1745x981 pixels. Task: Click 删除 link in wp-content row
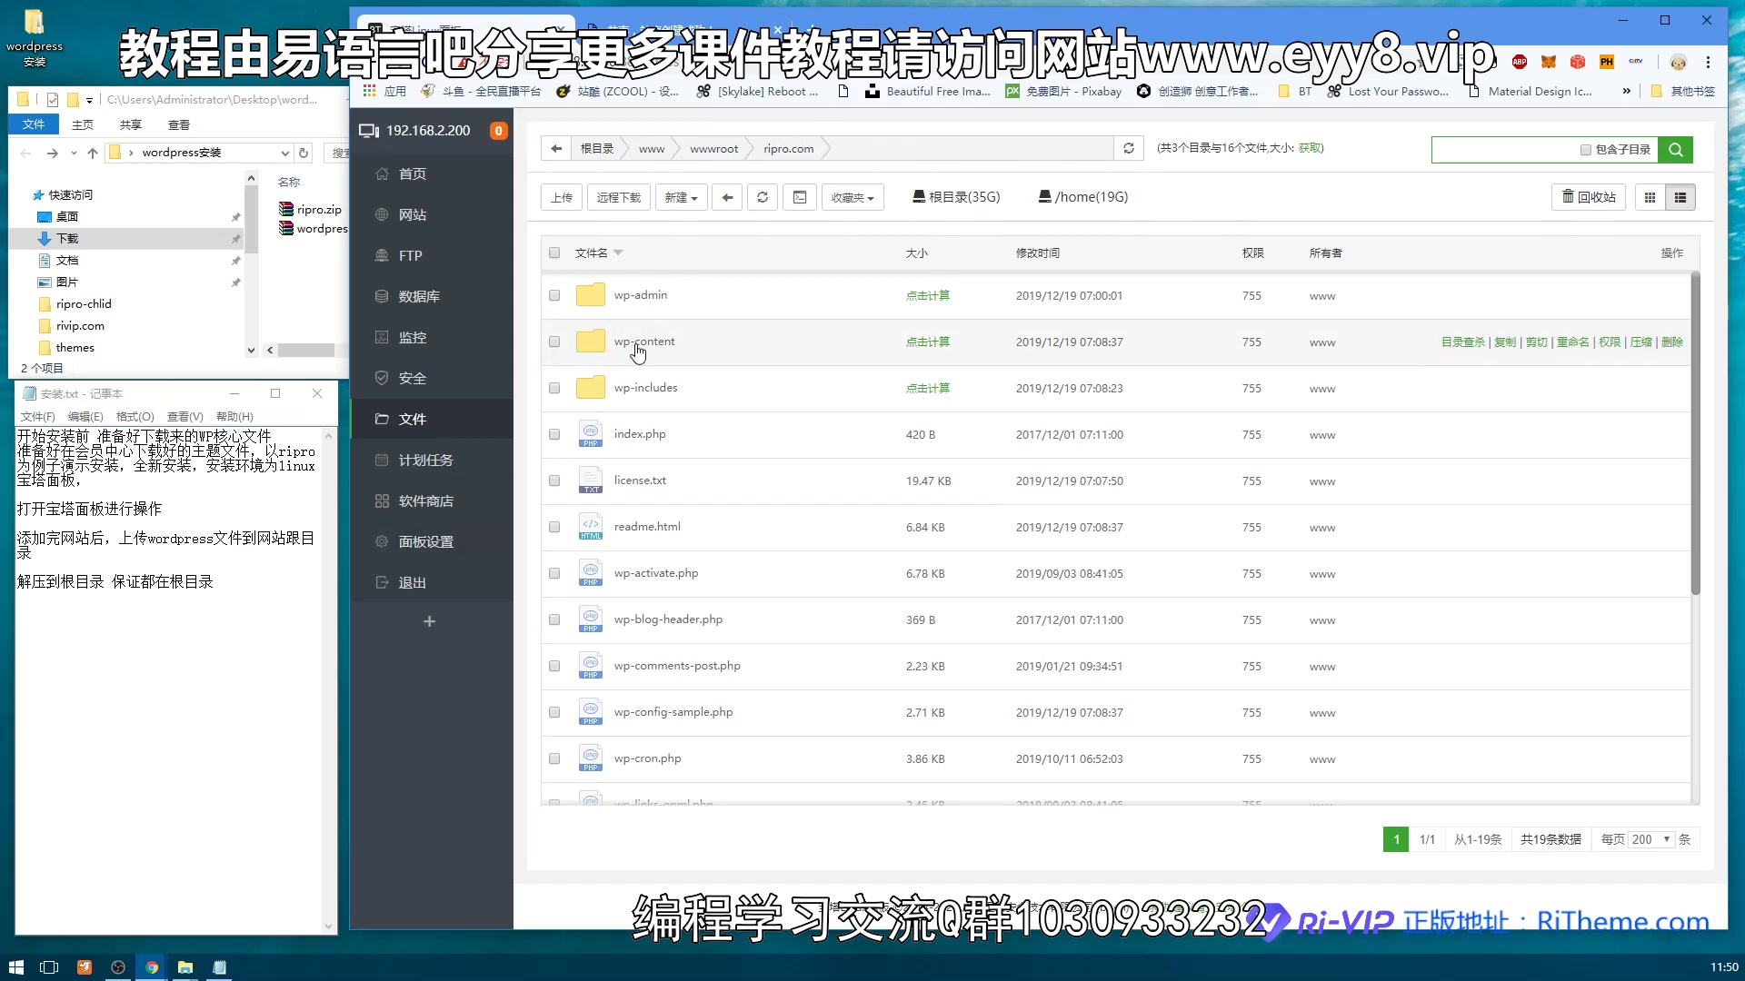click(1672, 342)
